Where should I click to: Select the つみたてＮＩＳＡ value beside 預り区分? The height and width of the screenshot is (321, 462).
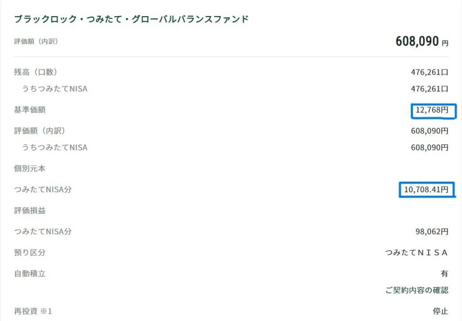click(416, 253)
